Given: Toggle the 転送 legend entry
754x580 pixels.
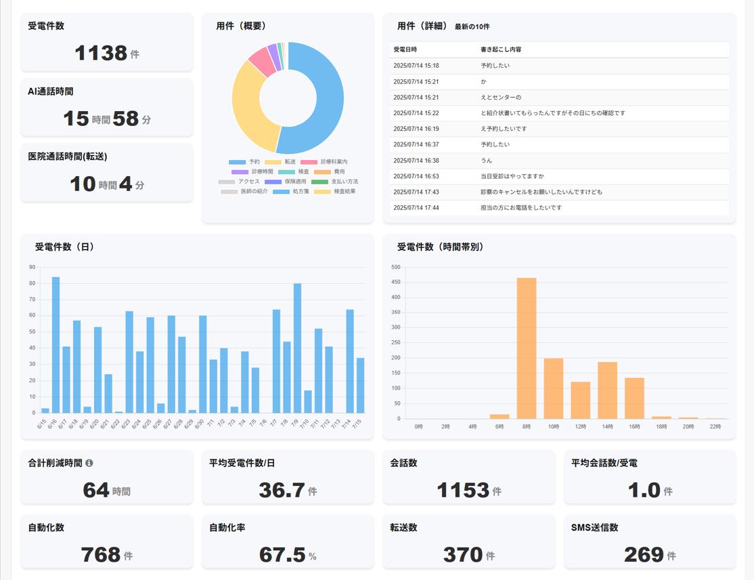Looking at the screenshot, I should pyautogui.click(x=281, y=162).
